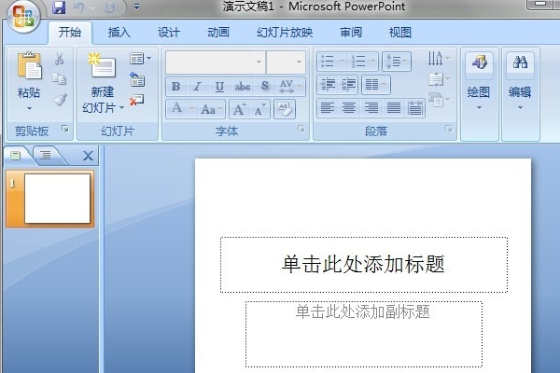Toggle Underline formatting
This screenshot has width=560, height=373.
[x=219, y=87]
